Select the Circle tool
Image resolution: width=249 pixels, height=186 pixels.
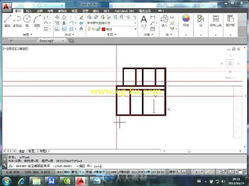(27, 21)
